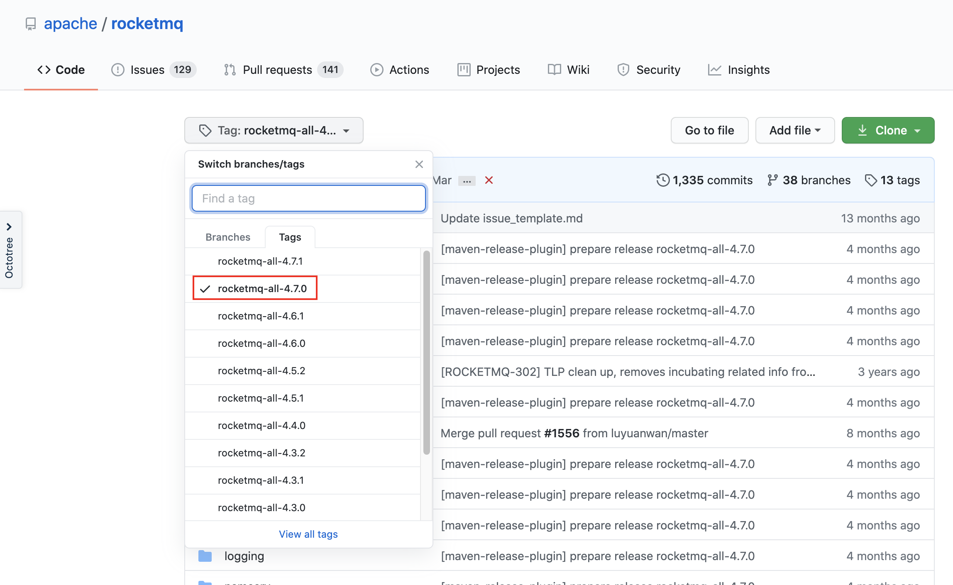Switch to the Code tab
Screen dimensions: 953x585
(x=61, y=70)
